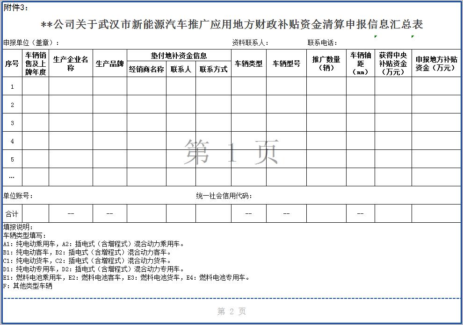Click the 车辆销售及上牌年度 header cell
The height and width of the screenshot is (325, 463).
[36, 64]
